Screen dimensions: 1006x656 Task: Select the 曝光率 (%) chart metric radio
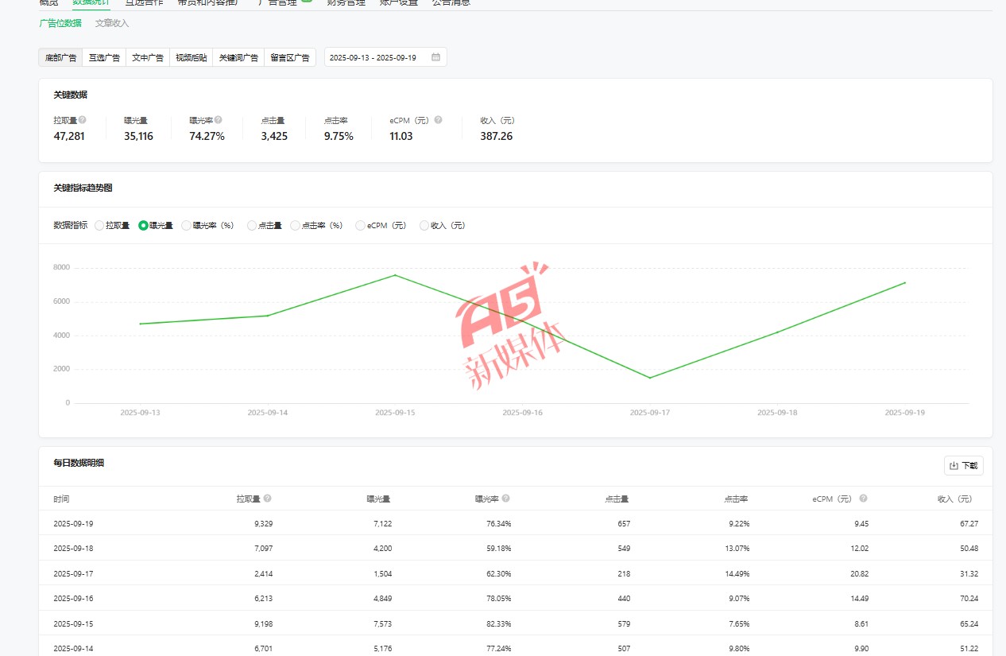tap(187, 226)
